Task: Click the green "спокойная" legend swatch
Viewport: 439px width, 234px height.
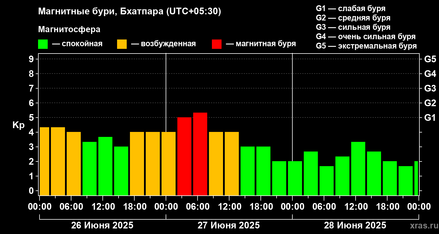Action: tap(43, 44)
